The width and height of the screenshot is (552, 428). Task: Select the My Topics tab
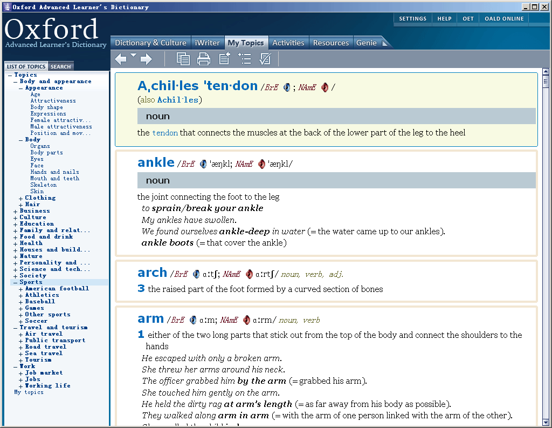coord(246,43)
